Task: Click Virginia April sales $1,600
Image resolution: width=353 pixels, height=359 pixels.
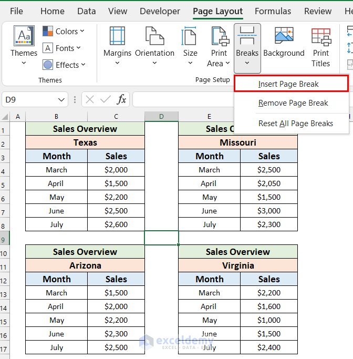Action: click(269, 306)
